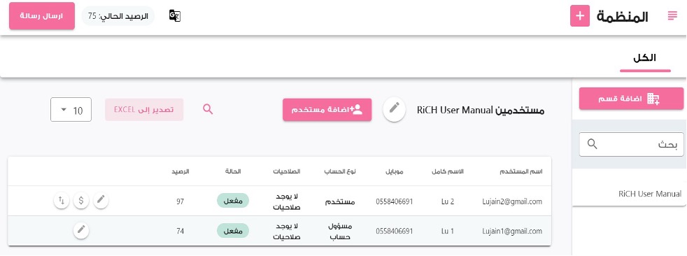The width and height of the screenshot is (687, 256).
Task: Expand the rows-per-page dropdown showing 10
Action: [71, 110]
